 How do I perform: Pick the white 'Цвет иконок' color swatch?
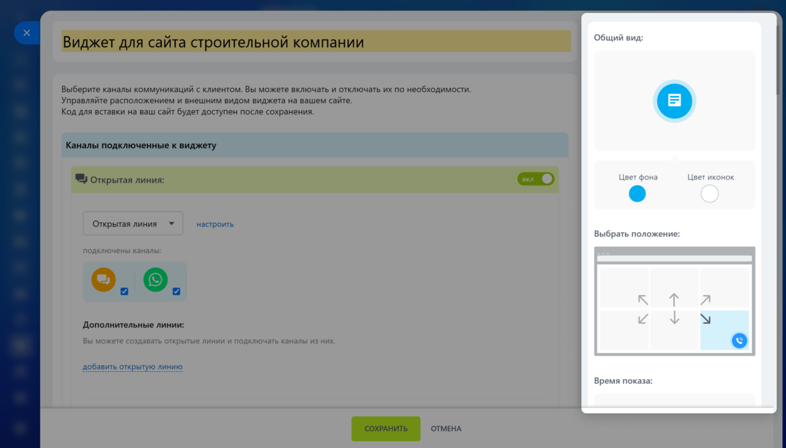709,194
